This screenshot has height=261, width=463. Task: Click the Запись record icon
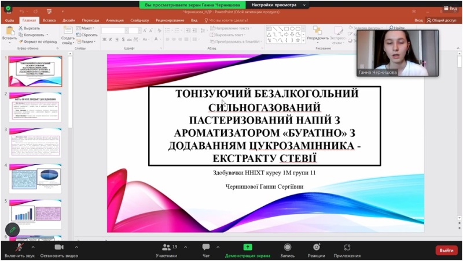click(x=287, y=247)
